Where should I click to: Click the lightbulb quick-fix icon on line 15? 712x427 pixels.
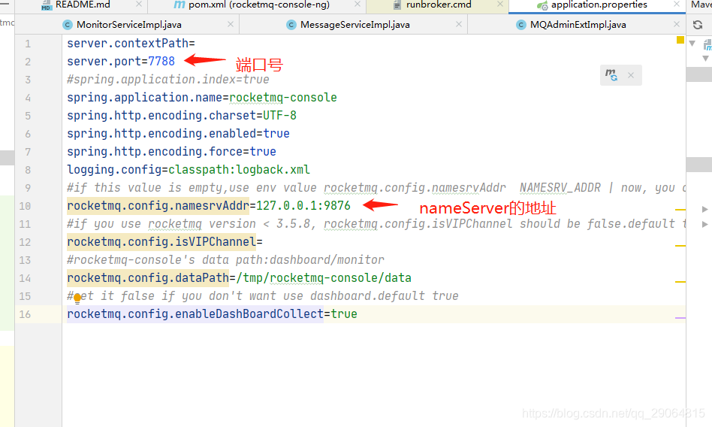77,298
